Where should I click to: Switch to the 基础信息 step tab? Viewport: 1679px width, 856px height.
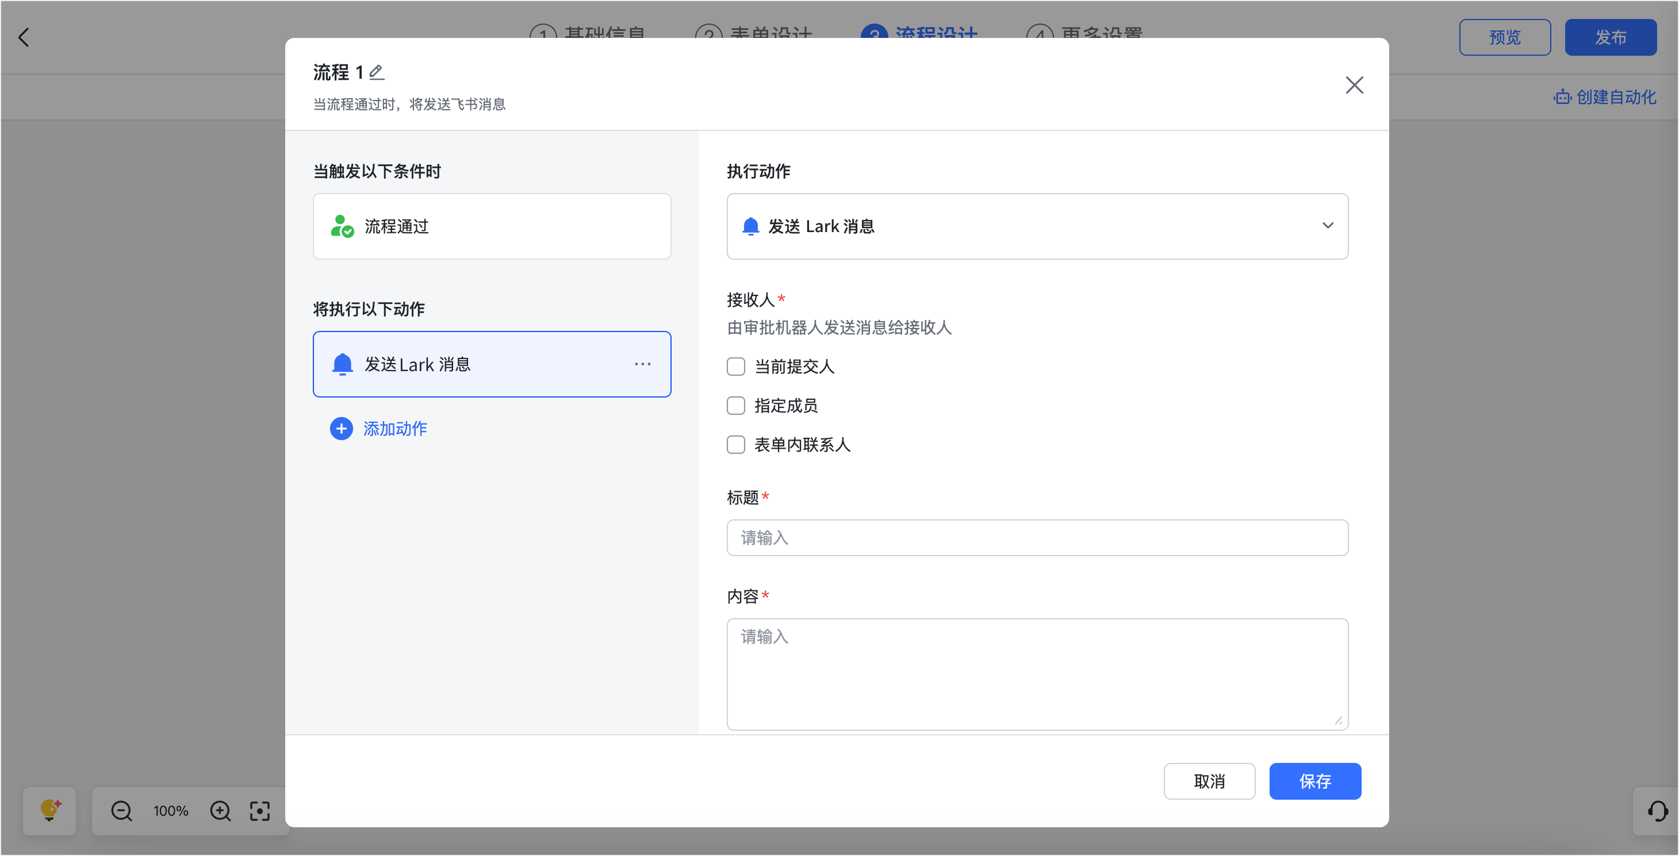(587, 33)
